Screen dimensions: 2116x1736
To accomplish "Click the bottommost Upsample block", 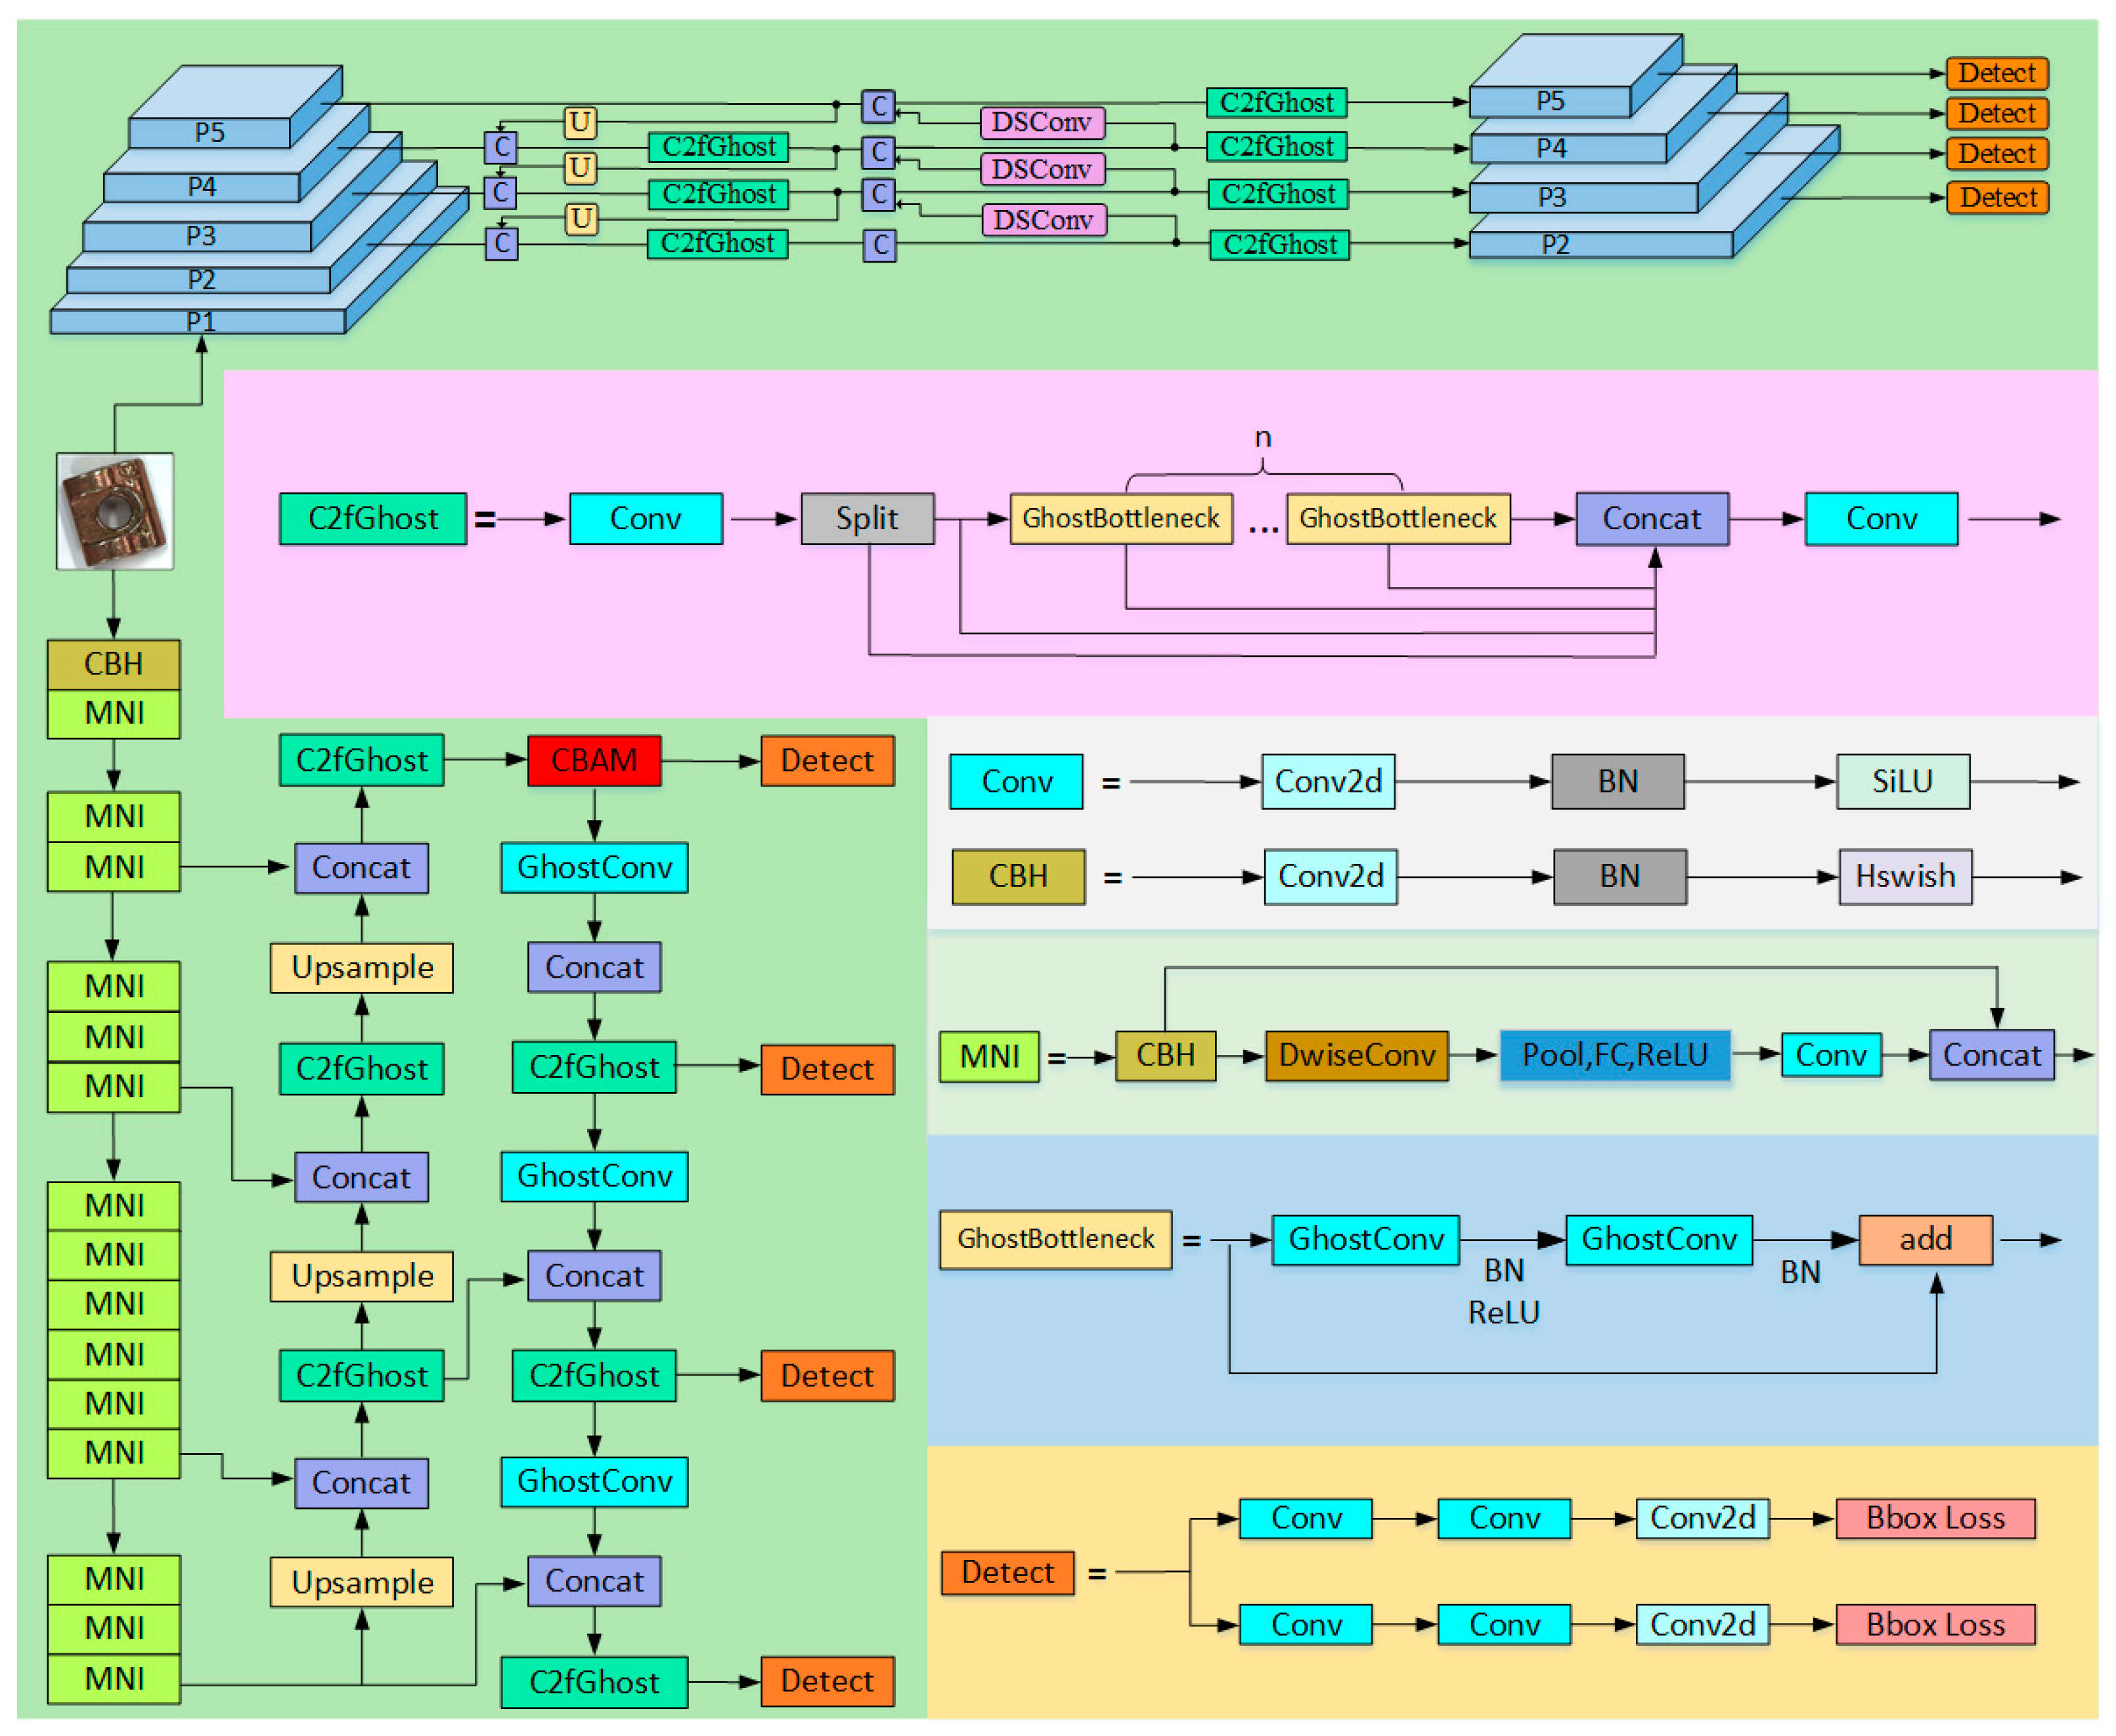I will (x=361, y=1583).
